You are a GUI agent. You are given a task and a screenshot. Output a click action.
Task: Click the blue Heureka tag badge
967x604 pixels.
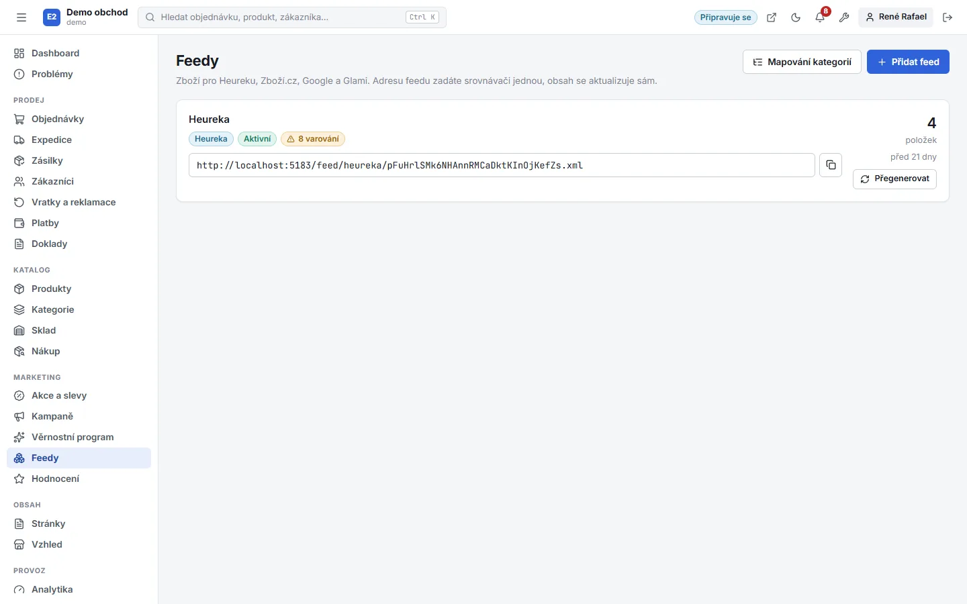[211, 139]
